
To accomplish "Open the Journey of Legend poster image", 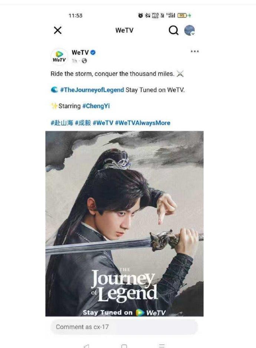I will 124,224.
